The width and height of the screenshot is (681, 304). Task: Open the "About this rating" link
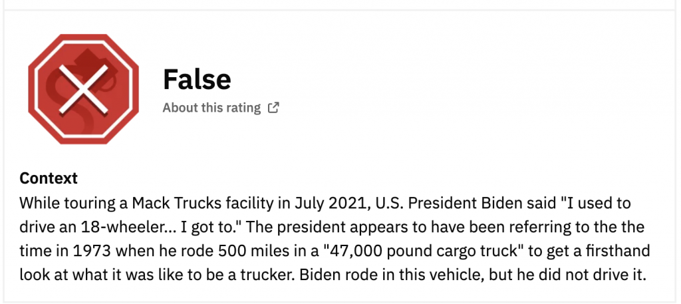211,108
